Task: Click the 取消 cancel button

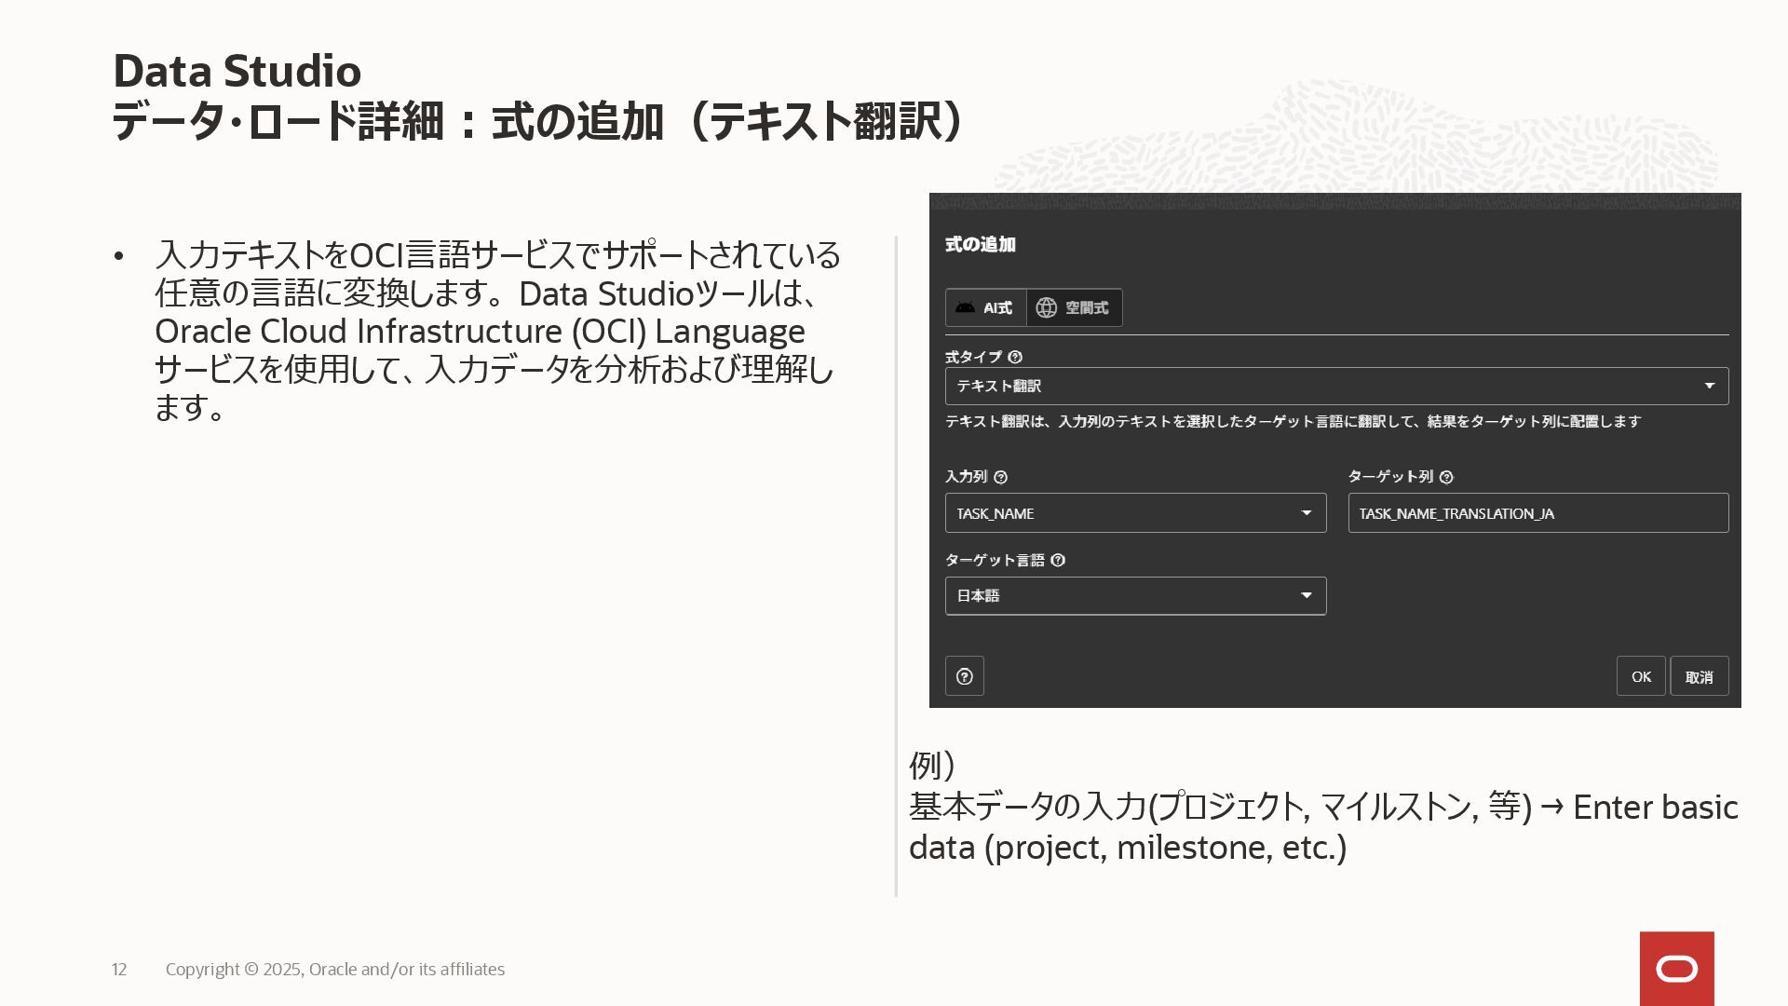Action: pyautogui.click(x=1699, y=677)
